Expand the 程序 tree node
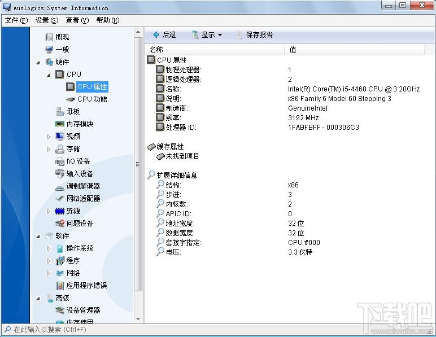 (x=49, y=261)
